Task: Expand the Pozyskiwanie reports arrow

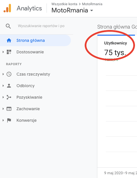Action: (3, 97)
